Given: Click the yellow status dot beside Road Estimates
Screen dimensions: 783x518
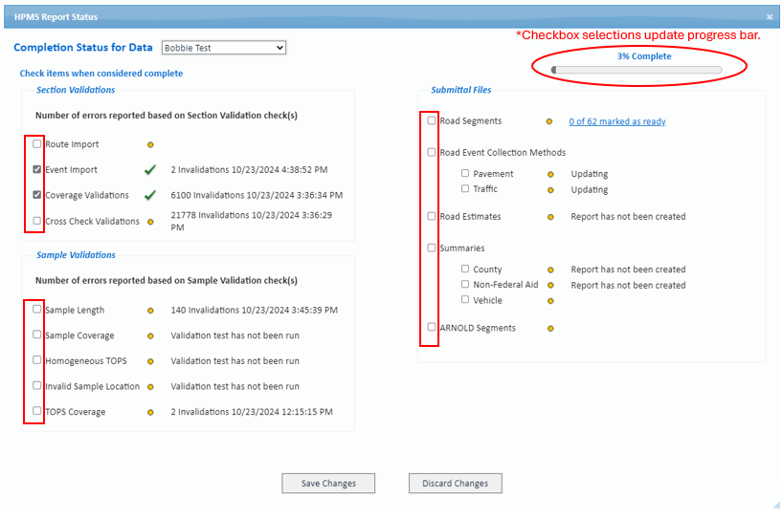Looking at the screenshot, I should (550, 217).
